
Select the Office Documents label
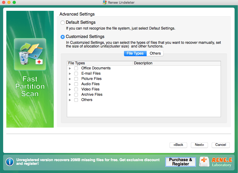(x=96, y=68)
